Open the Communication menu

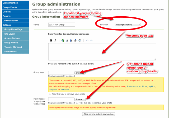[16, 21]
